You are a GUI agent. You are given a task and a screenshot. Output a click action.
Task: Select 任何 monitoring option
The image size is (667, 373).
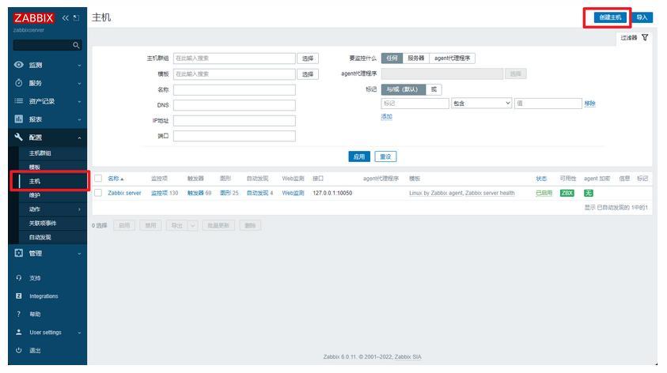[392, 58]
